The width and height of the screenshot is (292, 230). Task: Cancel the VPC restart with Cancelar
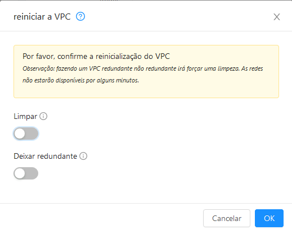227,218
